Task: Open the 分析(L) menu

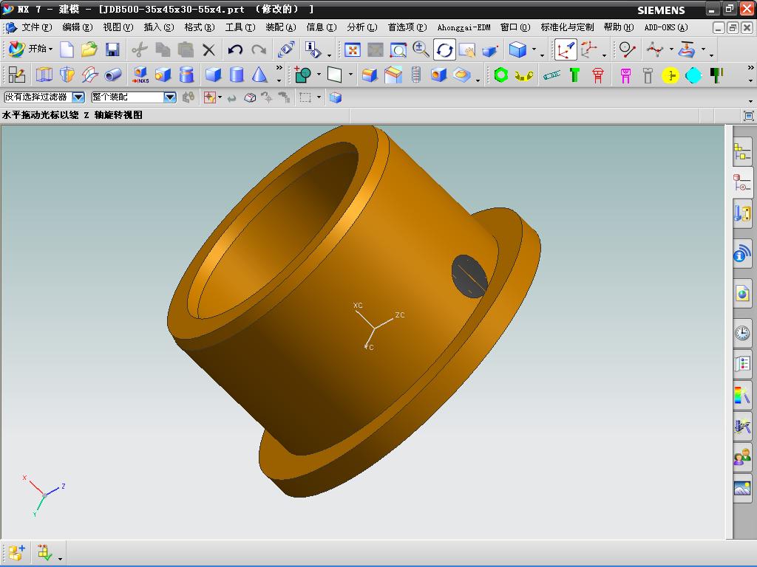Action: point(362,27)
